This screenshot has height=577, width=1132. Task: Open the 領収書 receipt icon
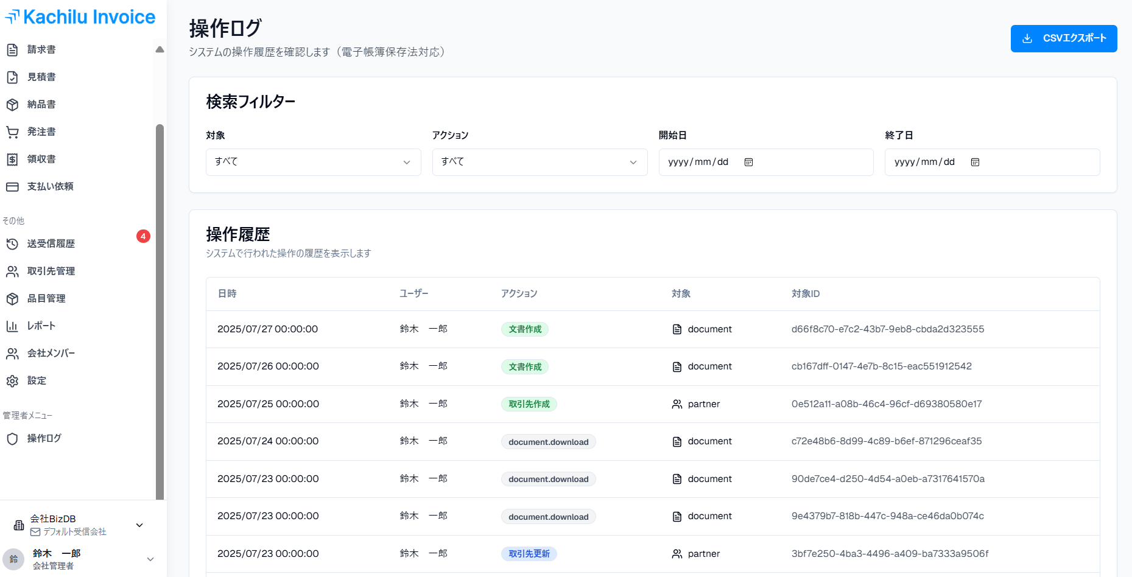point(13,159)
